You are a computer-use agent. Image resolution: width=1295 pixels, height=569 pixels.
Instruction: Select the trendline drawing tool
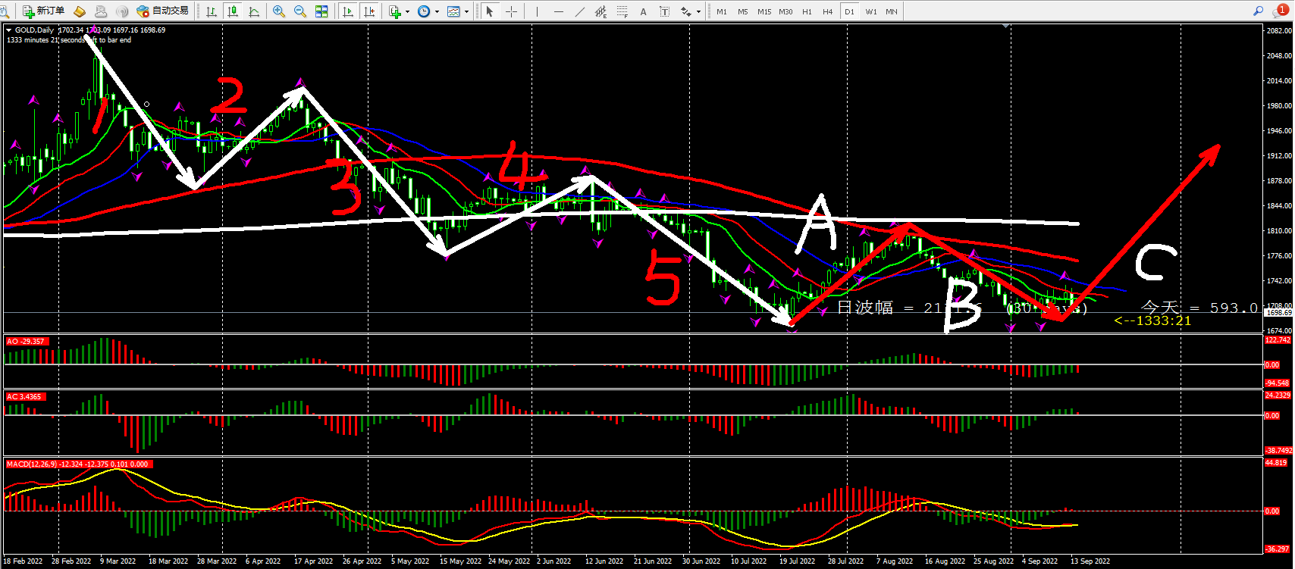pos(580,11)
